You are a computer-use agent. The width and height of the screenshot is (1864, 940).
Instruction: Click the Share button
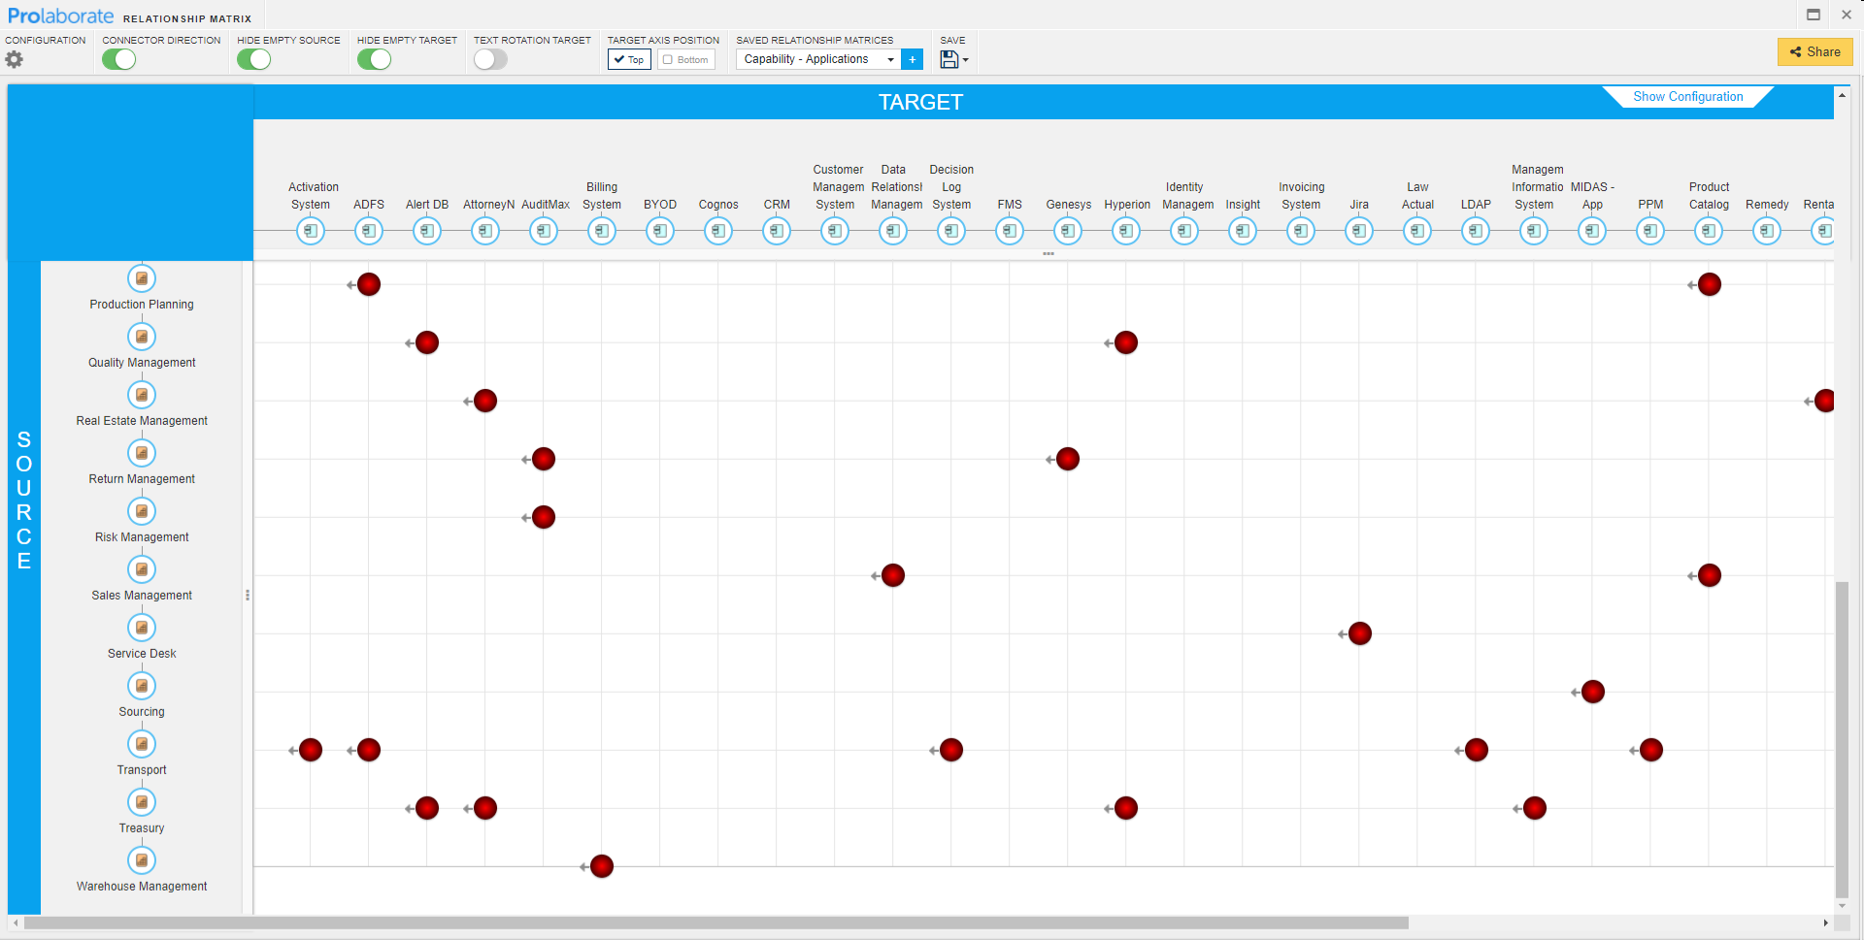point(1814,52)
